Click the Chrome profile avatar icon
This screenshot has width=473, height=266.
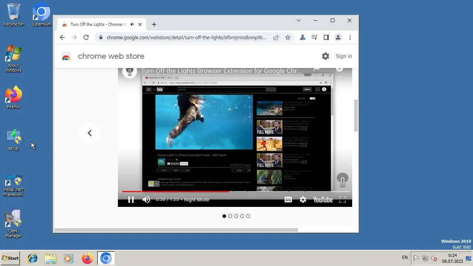click(x=338, y=37)
